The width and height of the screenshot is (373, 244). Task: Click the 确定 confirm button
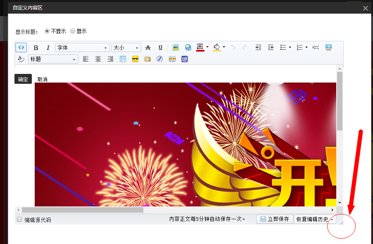23,79
